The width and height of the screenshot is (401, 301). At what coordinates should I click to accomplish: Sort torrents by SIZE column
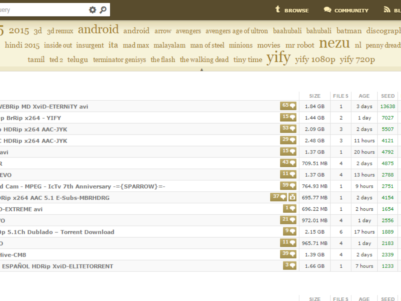pos(314,96)
